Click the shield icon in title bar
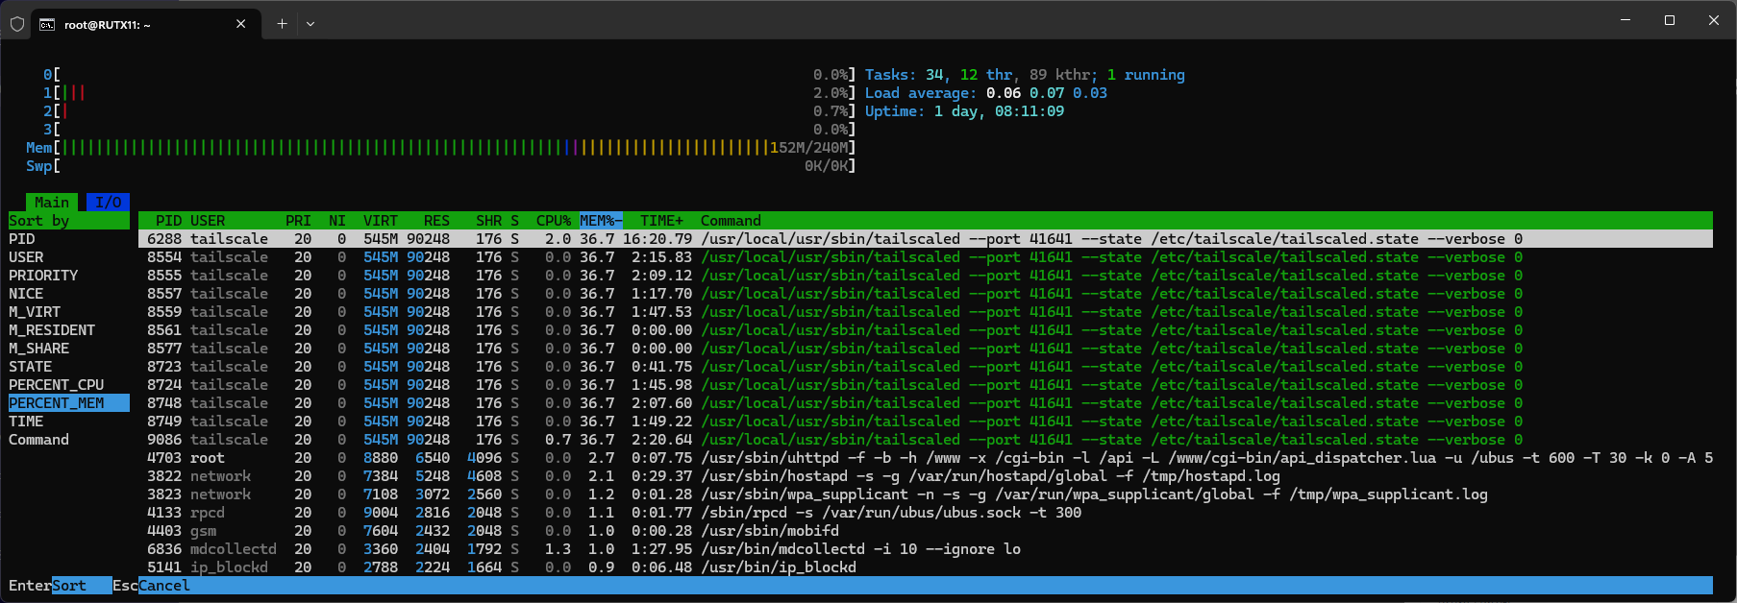This screenshot has height=603, width=1737. tap(16, 24)
